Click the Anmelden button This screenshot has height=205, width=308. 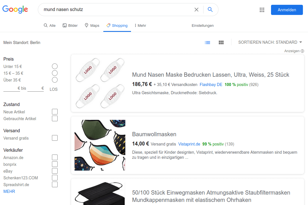[287, 10]
